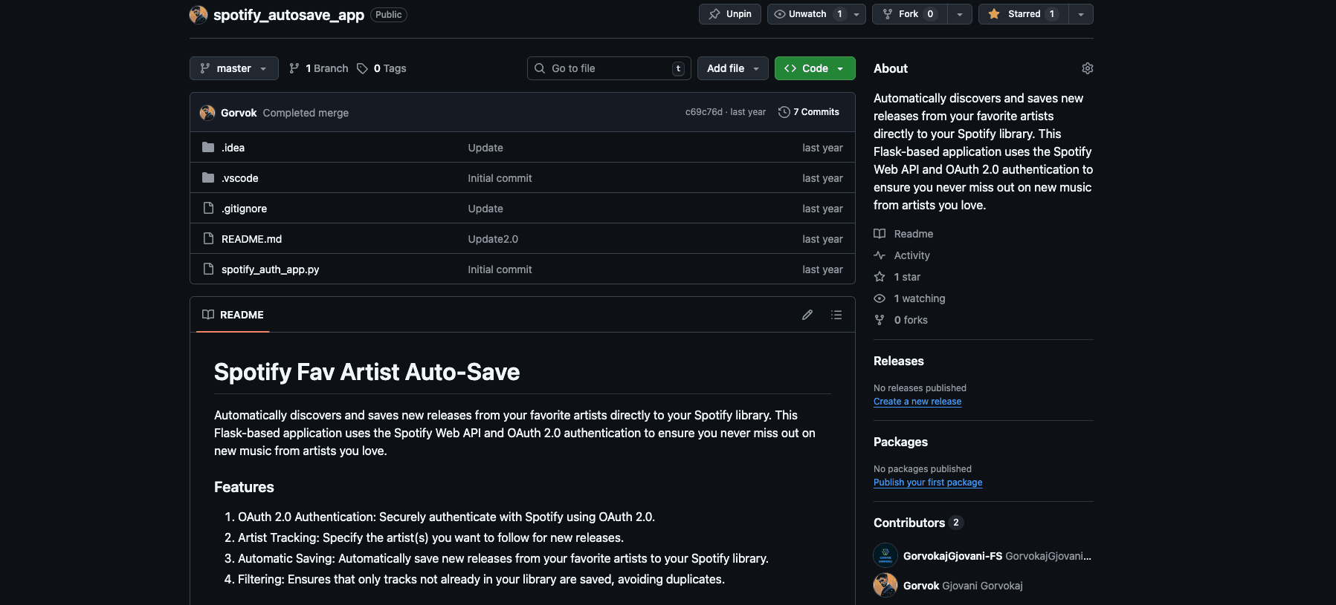Click the Features heading in README
The image size is (1336, 605).
(x=244, y=487)
